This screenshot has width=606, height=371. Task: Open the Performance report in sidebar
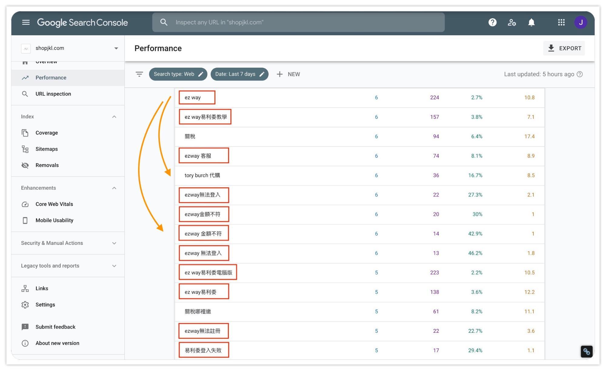point(68,78)
